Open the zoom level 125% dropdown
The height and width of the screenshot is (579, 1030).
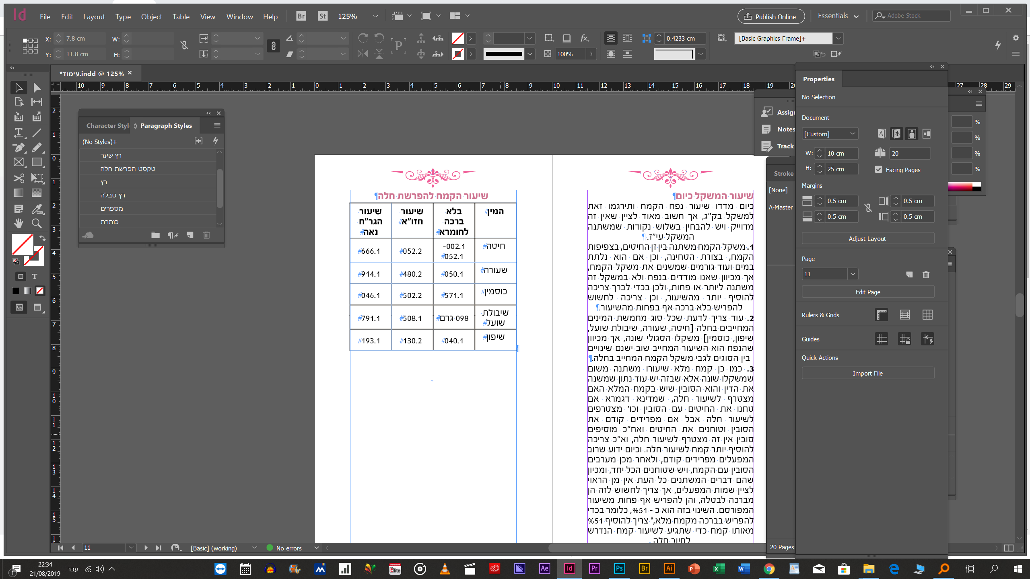pos(375,16)
